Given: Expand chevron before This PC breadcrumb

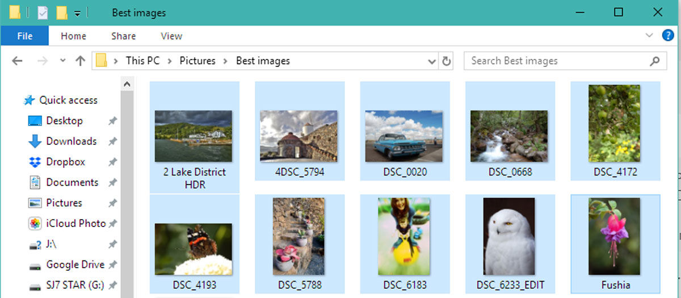Looking at the screenshot, I should tap(116, 61).
